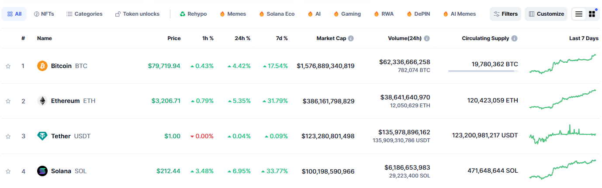This screenshot has height=188, width=602.
Task: Click the Solana logo icon
Action: point(42,171)
